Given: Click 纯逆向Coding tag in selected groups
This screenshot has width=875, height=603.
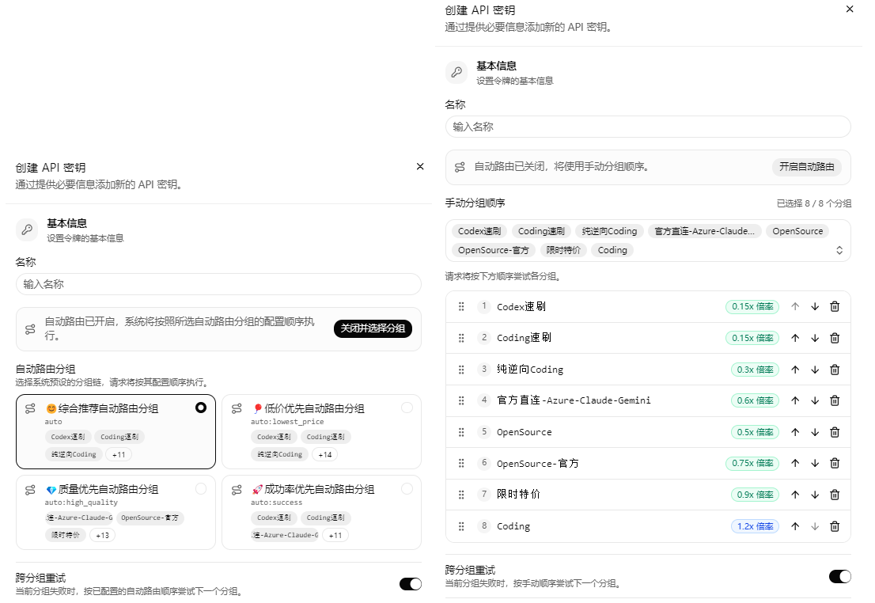Looking at the screenshot, I should pyautogui.click(x=609, y=231).
